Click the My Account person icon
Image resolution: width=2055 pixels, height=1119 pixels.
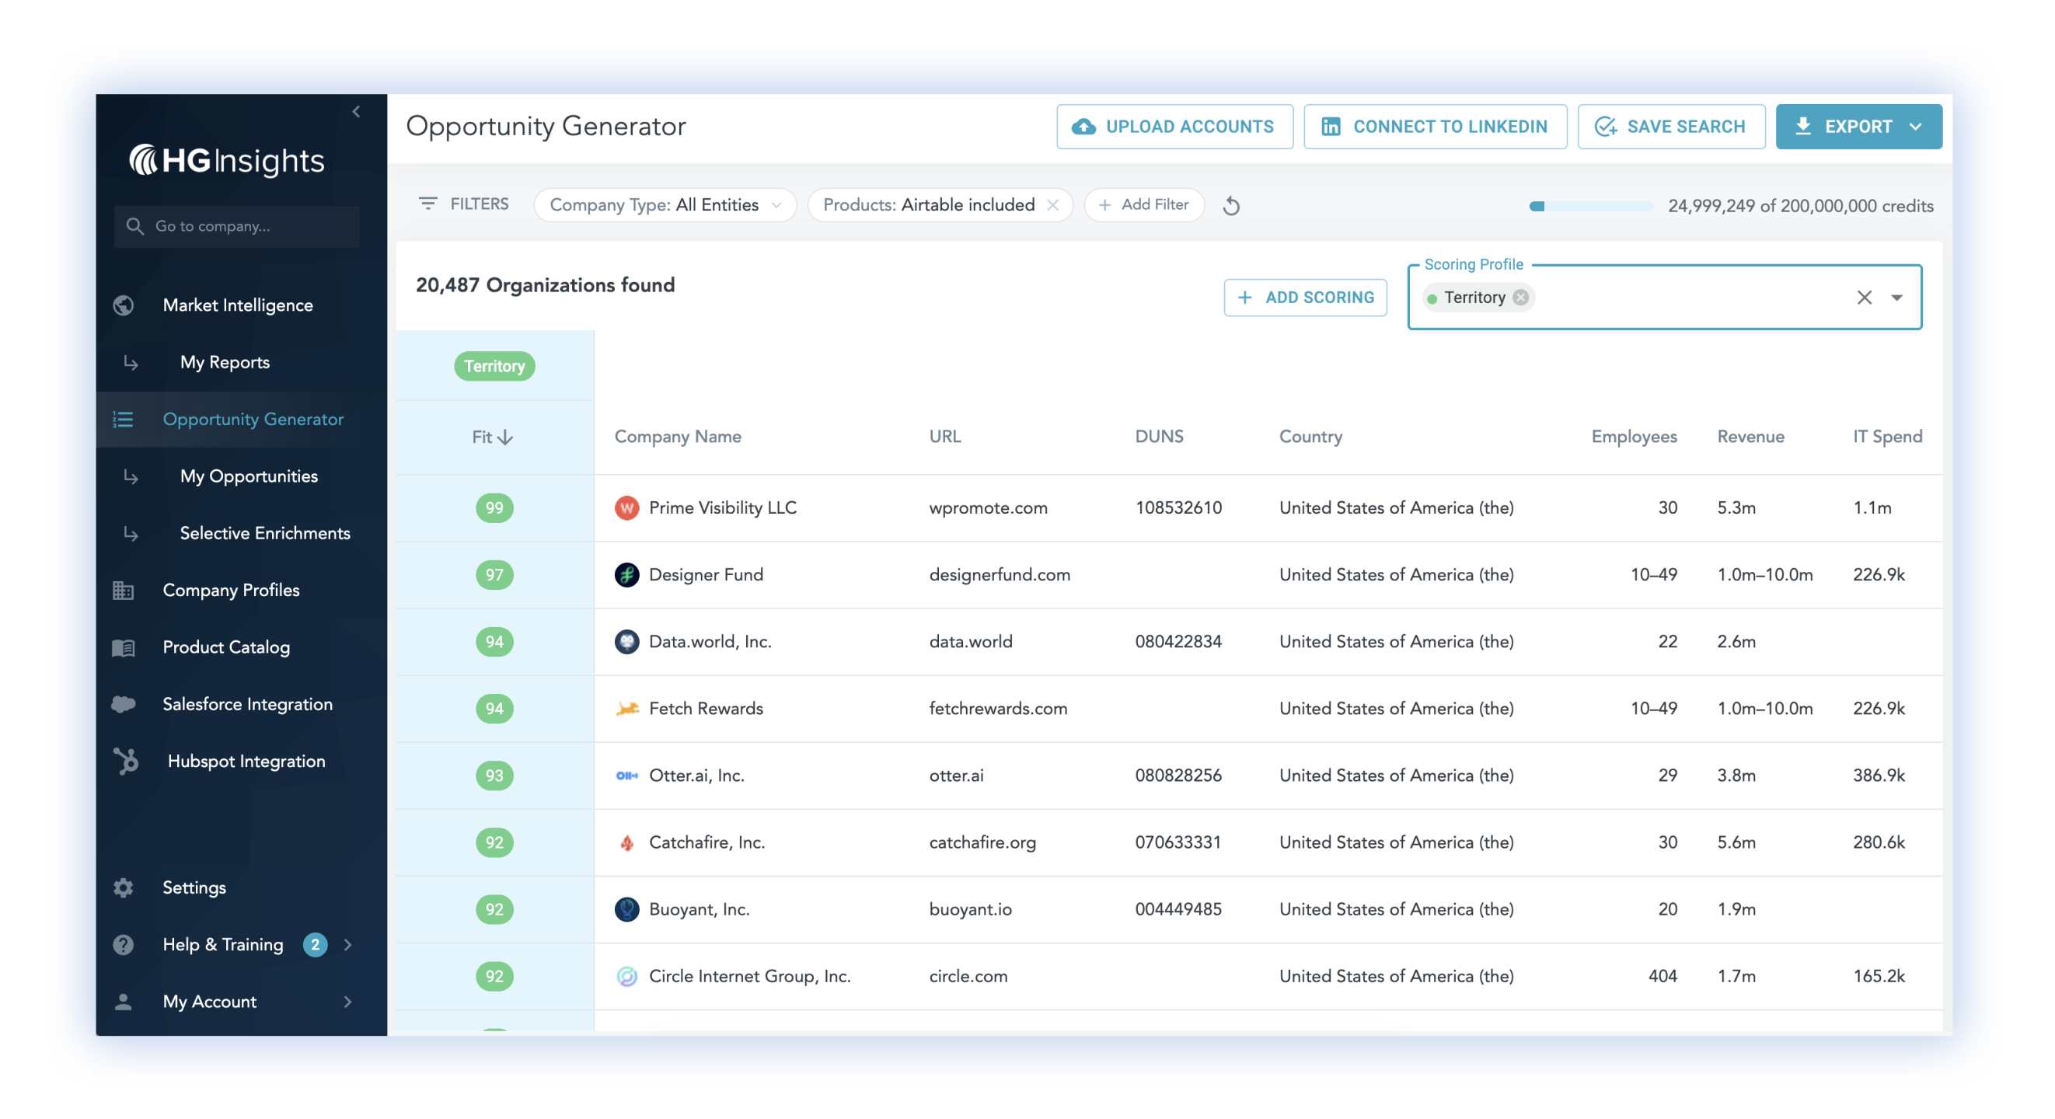point(123,1002)
